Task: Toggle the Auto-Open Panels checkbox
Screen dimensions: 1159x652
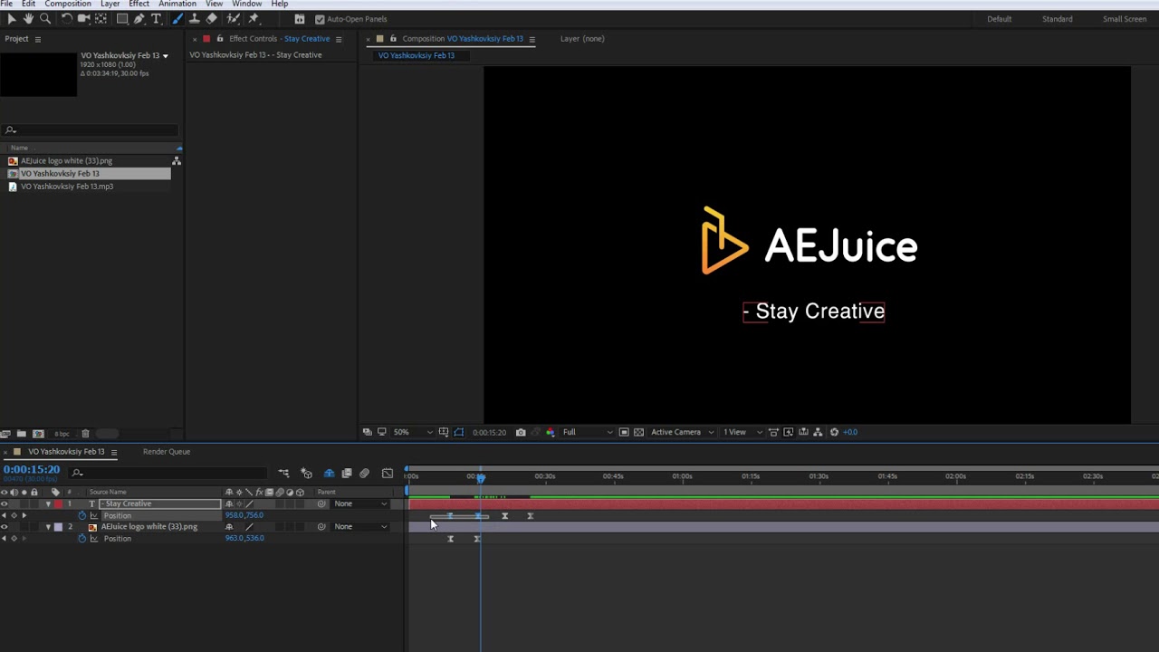Action: point(320,19)
